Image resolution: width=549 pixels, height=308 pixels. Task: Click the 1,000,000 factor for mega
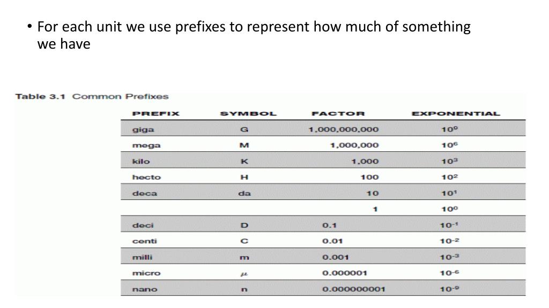pos(354,145)
